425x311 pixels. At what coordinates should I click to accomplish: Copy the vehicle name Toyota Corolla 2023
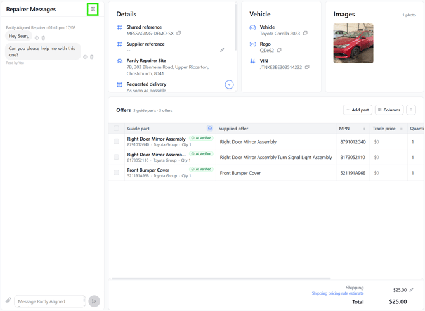[x=305, y=34]
